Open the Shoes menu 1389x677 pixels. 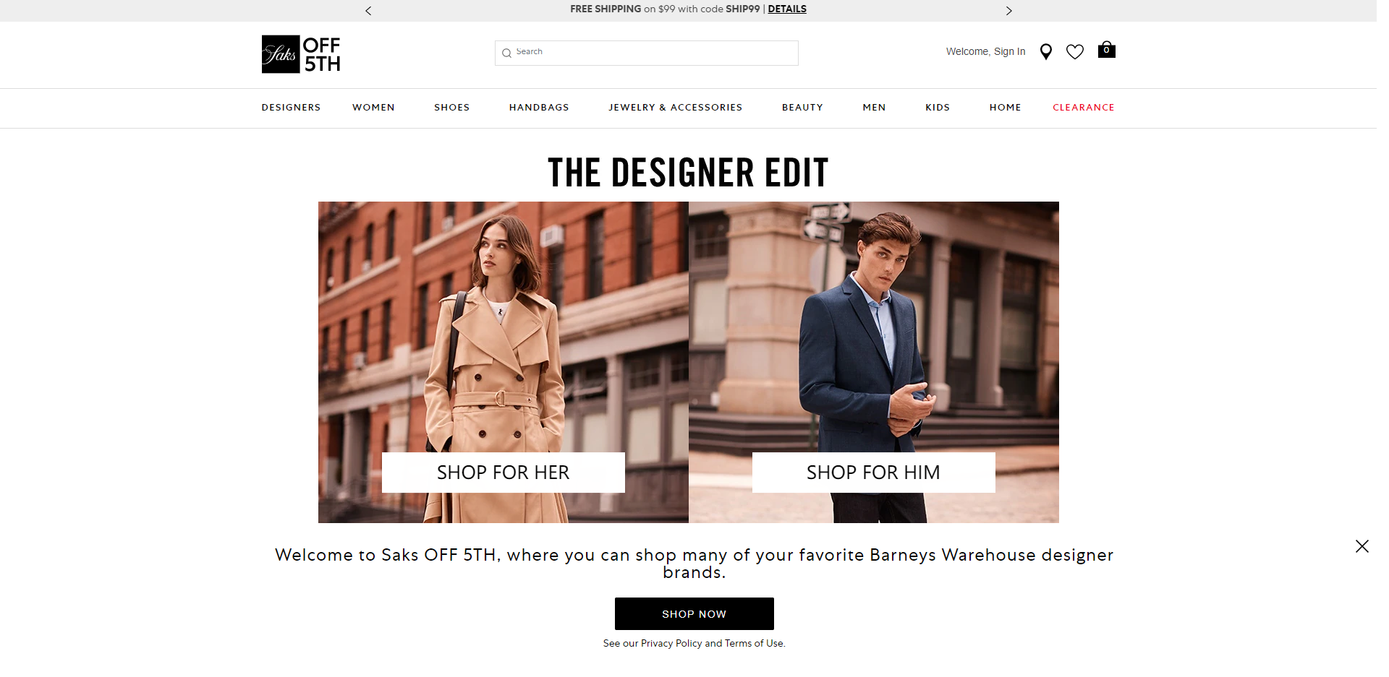[x=451, y=108]
